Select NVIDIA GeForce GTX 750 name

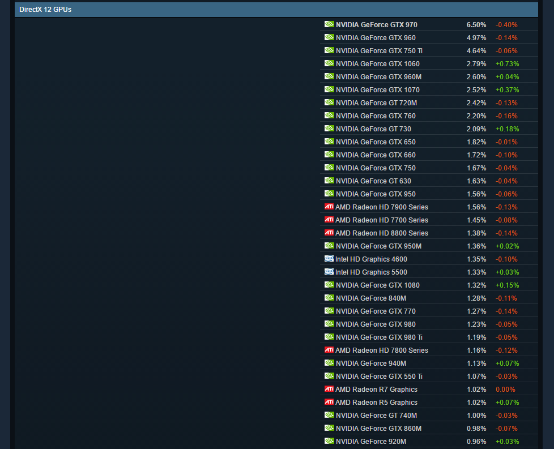(x=376, y=168)
